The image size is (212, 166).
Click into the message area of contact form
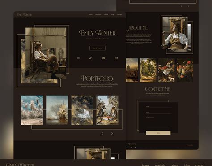click(x=159, y=122)
